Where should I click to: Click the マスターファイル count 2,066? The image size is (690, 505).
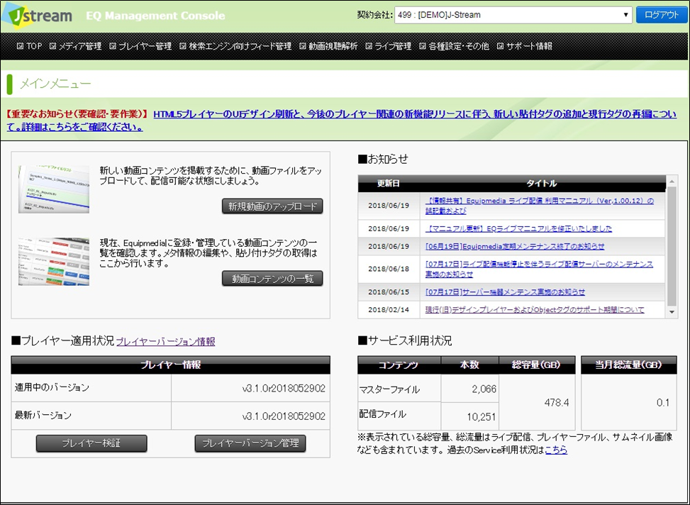(x=484, y=389)
